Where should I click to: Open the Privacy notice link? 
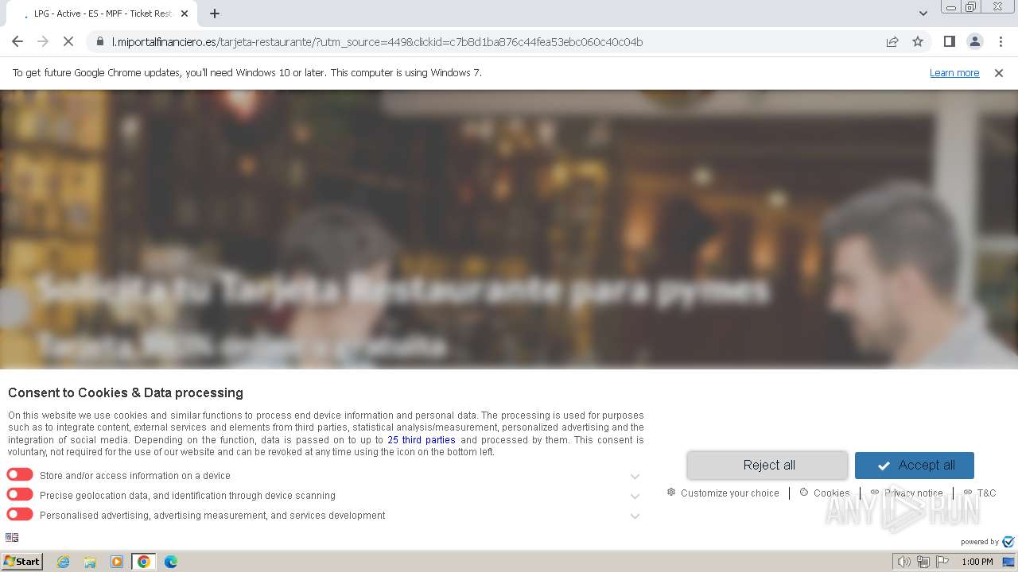tap(907, 493)
